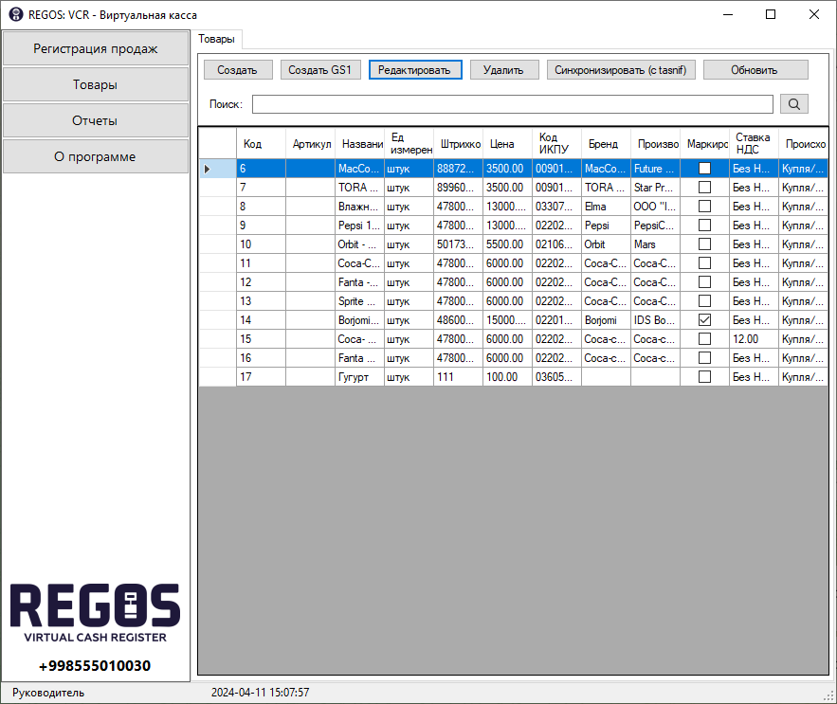Viewport: 837px width, 704px height.
Task: Click the Создать GS1 button
Action: click(320, 70)
